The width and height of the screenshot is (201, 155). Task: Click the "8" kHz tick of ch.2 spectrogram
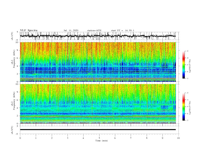[18, 92]
